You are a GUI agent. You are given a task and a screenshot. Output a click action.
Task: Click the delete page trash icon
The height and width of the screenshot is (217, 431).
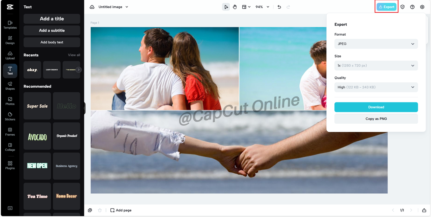(100, 210)
